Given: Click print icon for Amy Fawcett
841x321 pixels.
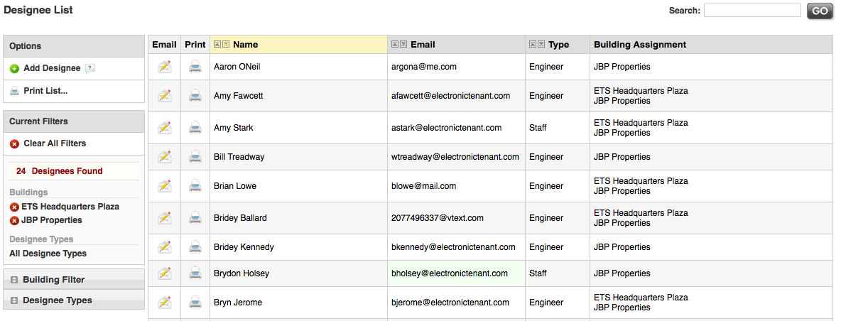Looking at the screenshot, I should tap(195, 96).
